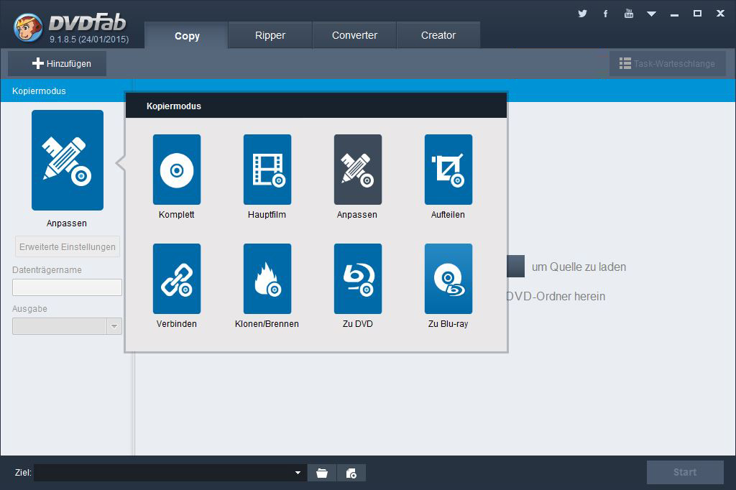Open the Creator tab

[438, 35]
